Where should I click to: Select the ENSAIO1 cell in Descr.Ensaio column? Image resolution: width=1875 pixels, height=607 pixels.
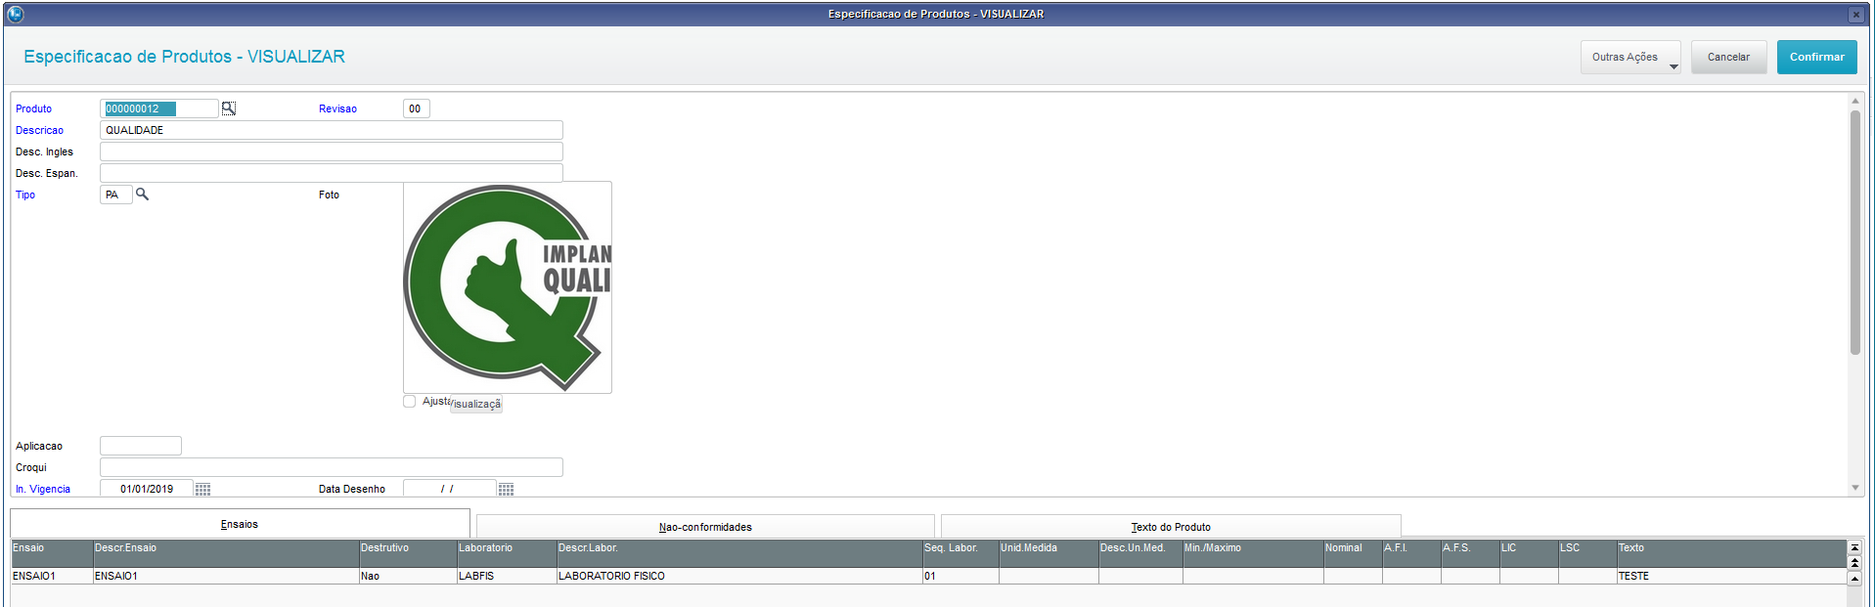226,576
